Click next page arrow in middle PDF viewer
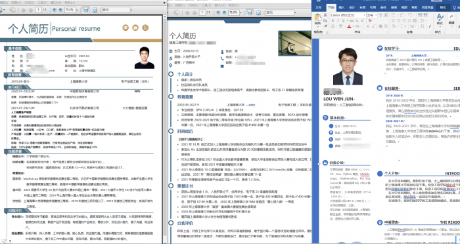 coord(195,12)
